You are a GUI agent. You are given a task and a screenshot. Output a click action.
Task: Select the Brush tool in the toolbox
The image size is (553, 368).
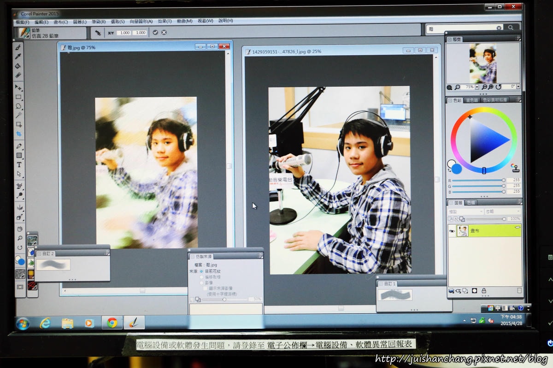pyautogui.click(x=19, y=47)
